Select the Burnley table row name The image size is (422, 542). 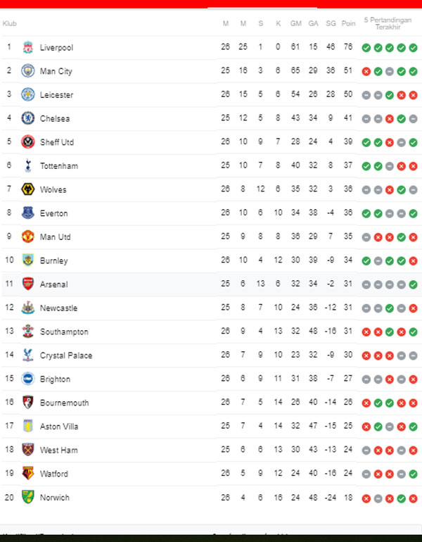pos(54,260)
